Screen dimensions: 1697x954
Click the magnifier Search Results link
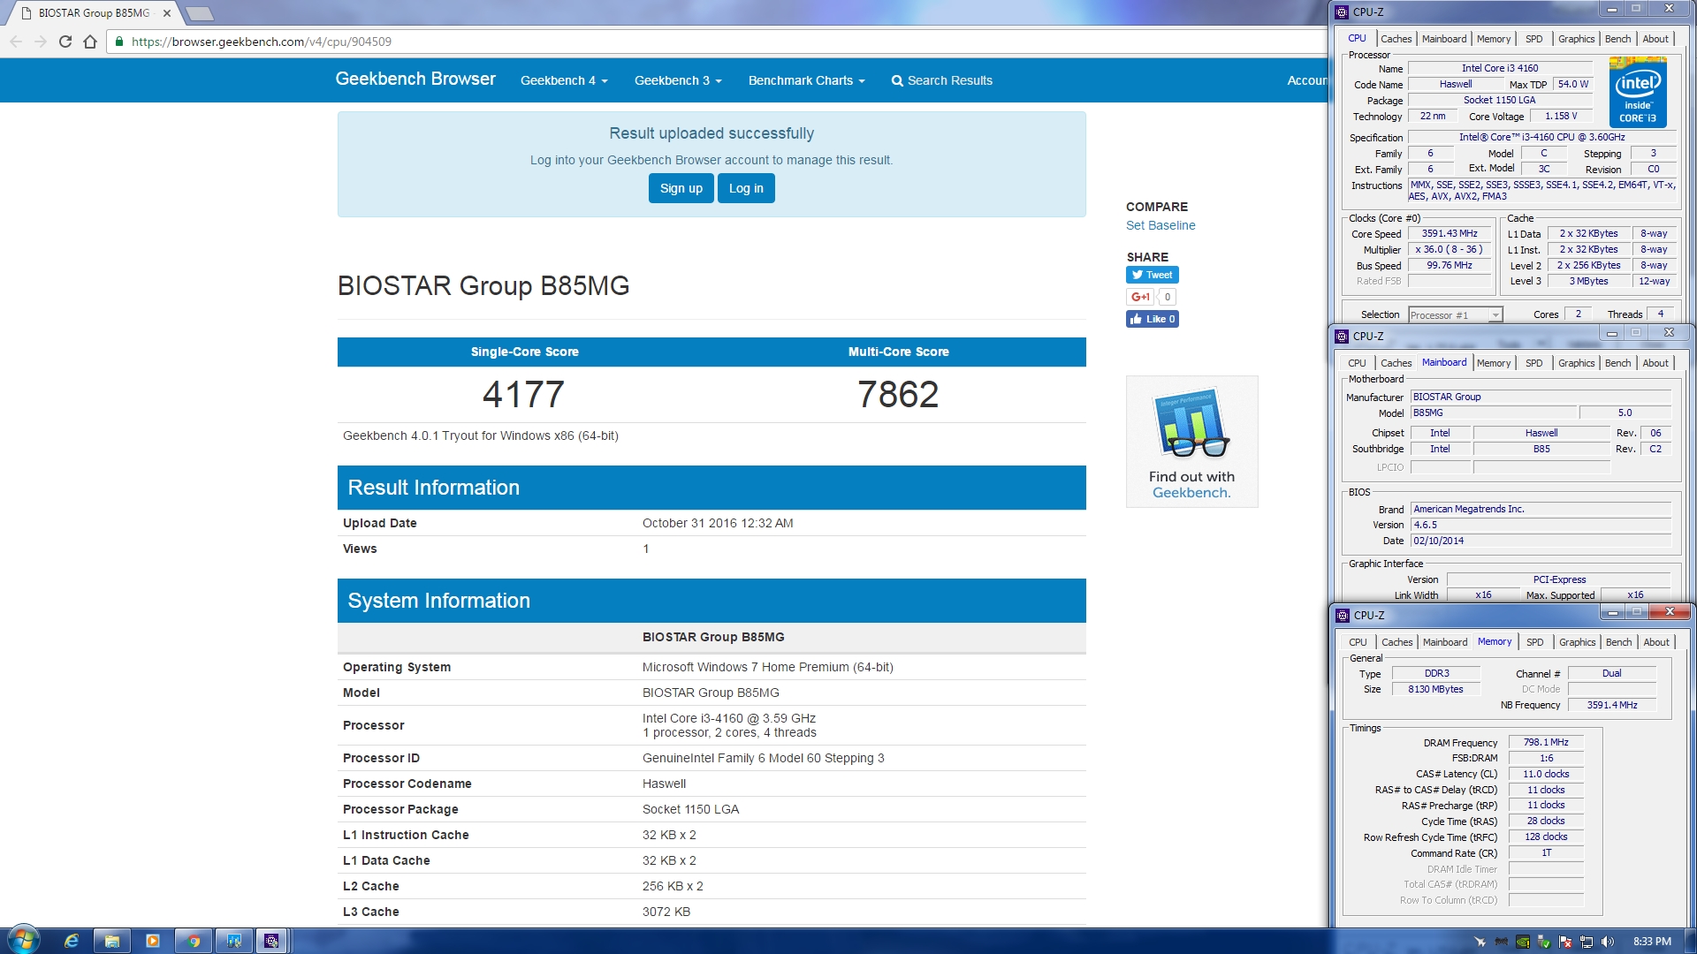pos(941,80)
